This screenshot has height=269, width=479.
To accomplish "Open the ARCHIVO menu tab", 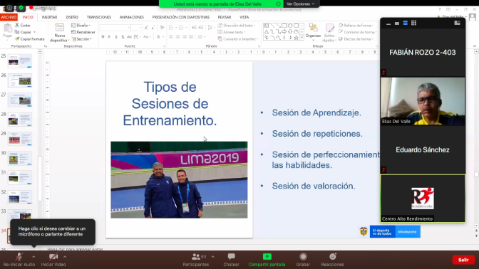I will click(x=9, y=17).
